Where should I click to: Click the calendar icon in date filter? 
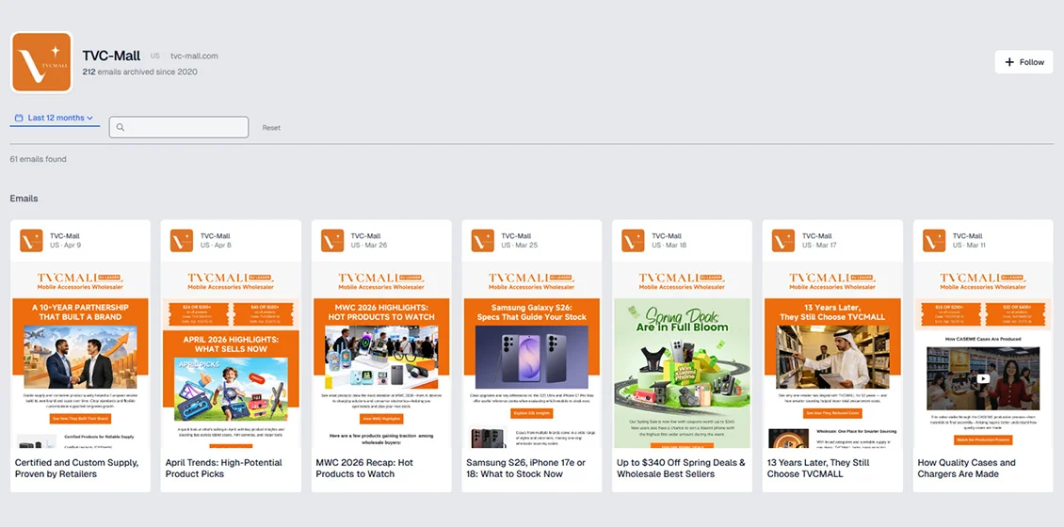[19, 118]
